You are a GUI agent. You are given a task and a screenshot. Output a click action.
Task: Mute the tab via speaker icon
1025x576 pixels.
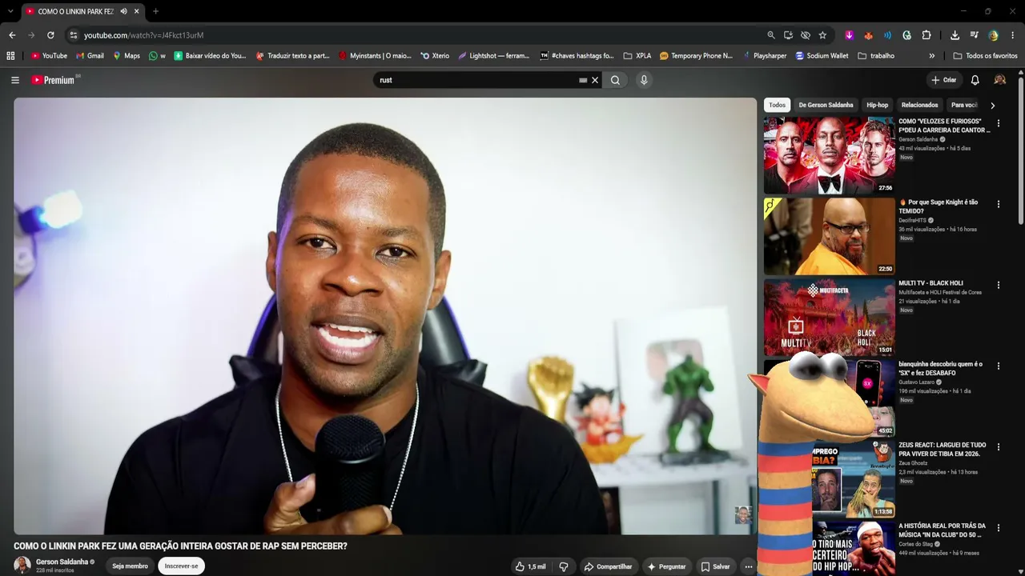coord(123,11)
